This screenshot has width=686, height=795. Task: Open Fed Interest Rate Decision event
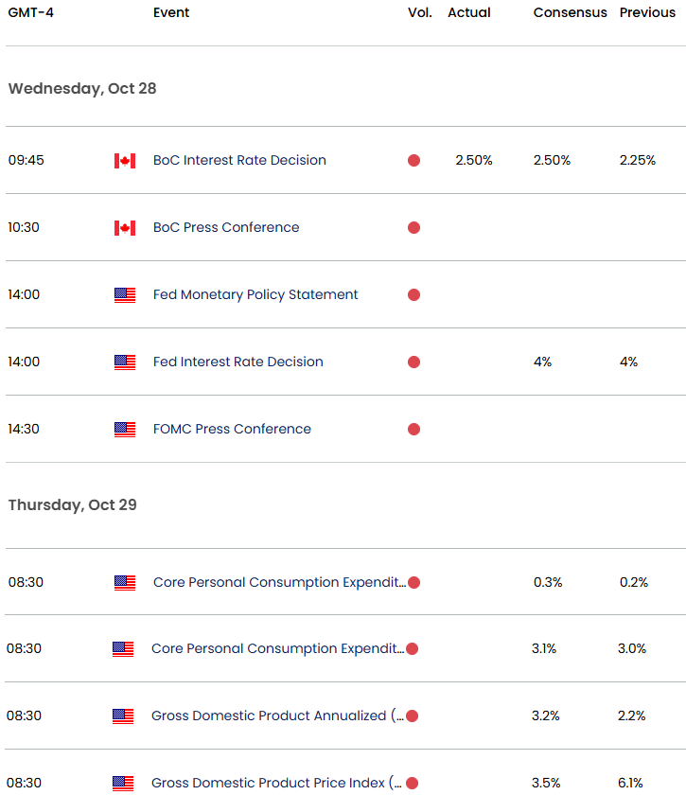tap(237, 362)
